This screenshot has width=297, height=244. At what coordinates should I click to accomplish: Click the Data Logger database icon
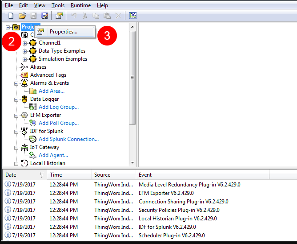(x=24, y=99)
